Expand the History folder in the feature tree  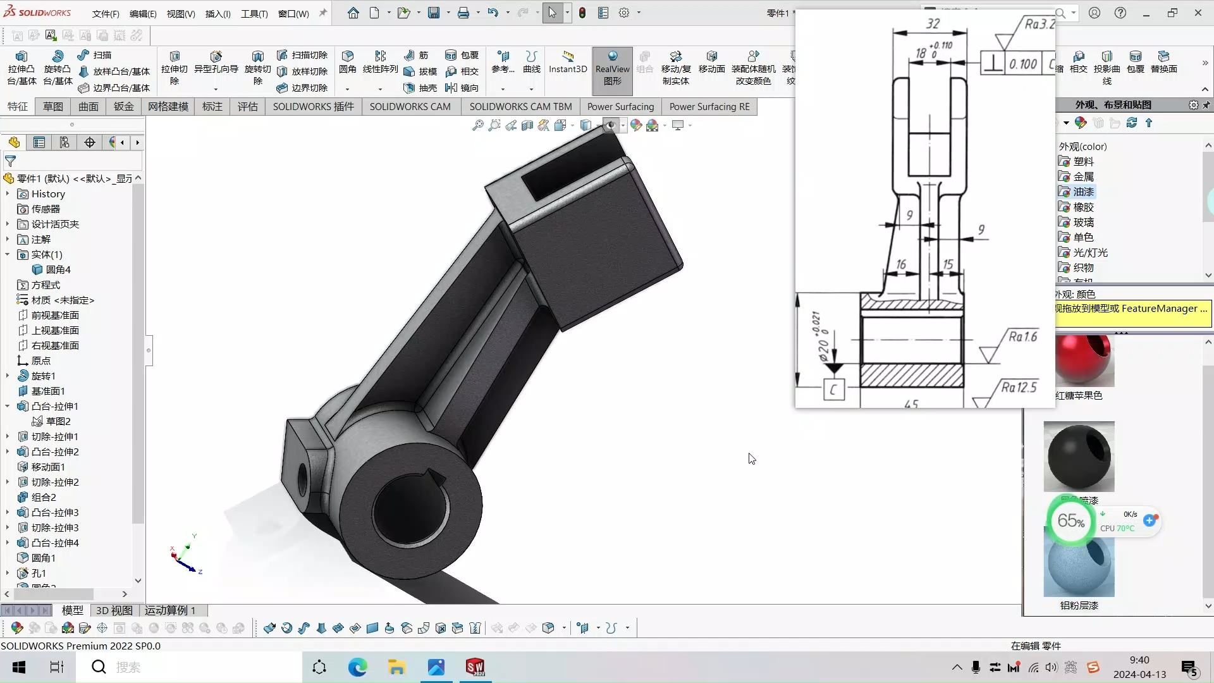(7, 194)
